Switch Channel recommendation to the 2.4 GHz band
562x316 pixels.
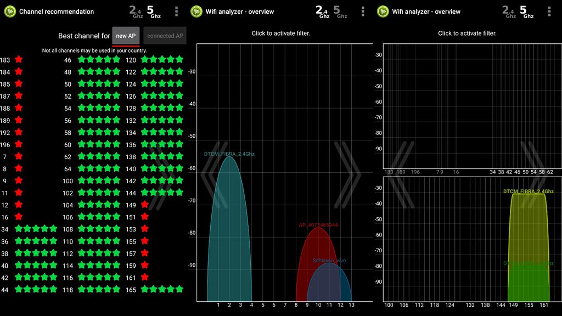click(136, 12)
